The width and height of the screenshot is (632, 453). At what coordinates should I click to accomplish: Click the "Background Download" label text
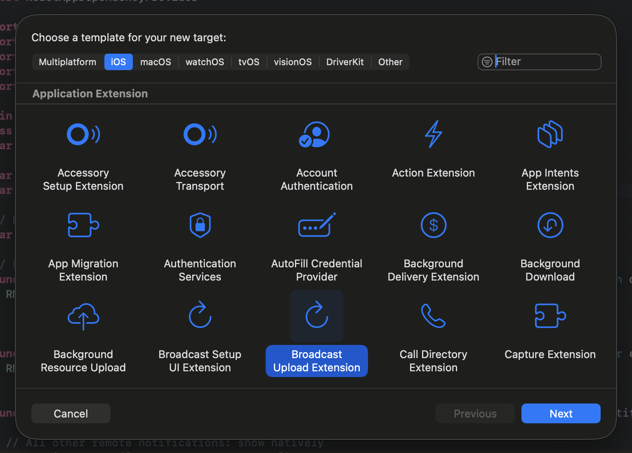pos(550,270)
